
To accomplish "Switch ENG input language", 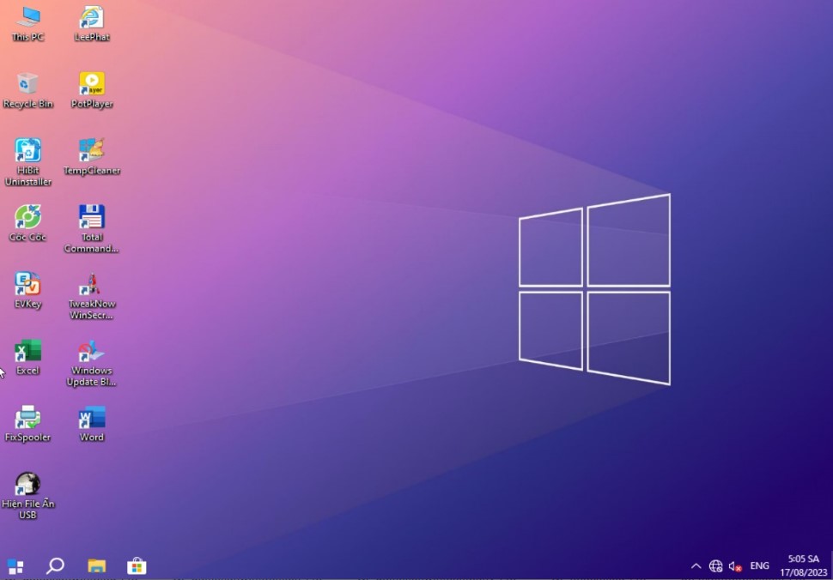I will (x=759, y=565).
